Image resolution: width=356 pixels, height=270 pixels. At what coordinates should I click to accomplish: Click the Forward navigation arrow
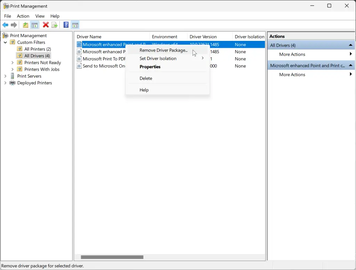(14, 25)
